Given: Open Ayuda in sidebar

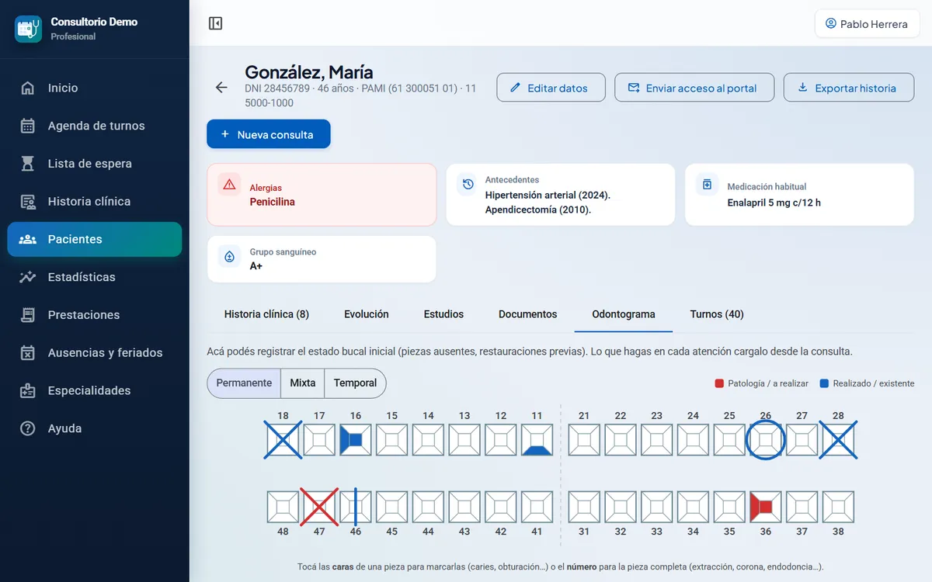Looking at the screenshot, I should 95,428.
